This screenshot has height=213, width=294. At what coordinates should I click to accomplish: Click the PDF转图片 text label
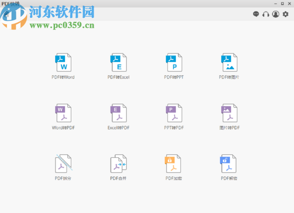coord(229,77)
